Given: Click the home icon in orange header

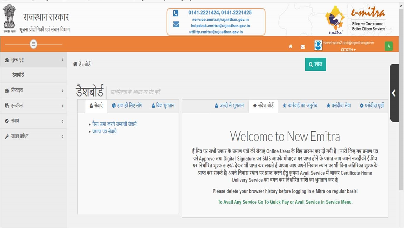Looking at the screenshot, I should [x=290, y=46].
